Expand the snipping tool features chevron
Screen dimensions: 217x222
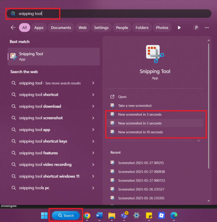click(93, 153)
